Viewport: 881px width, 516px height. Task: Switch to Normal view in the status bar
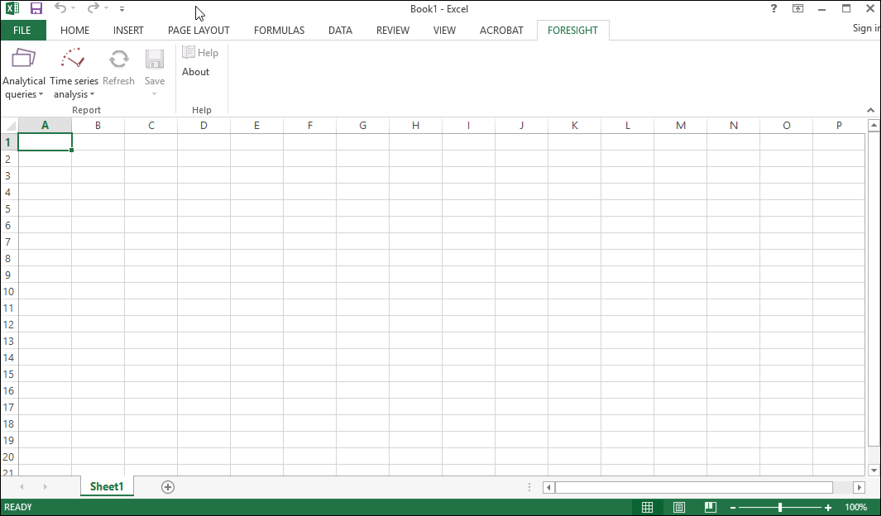click(x=647, y=507)
